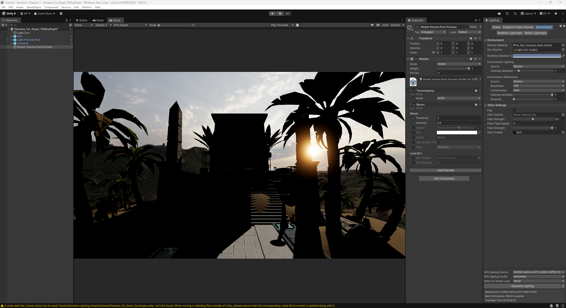The width and height of the screenshot is (566, 308).
Task: Click the Add Override button
Action: tap(445, 171)
